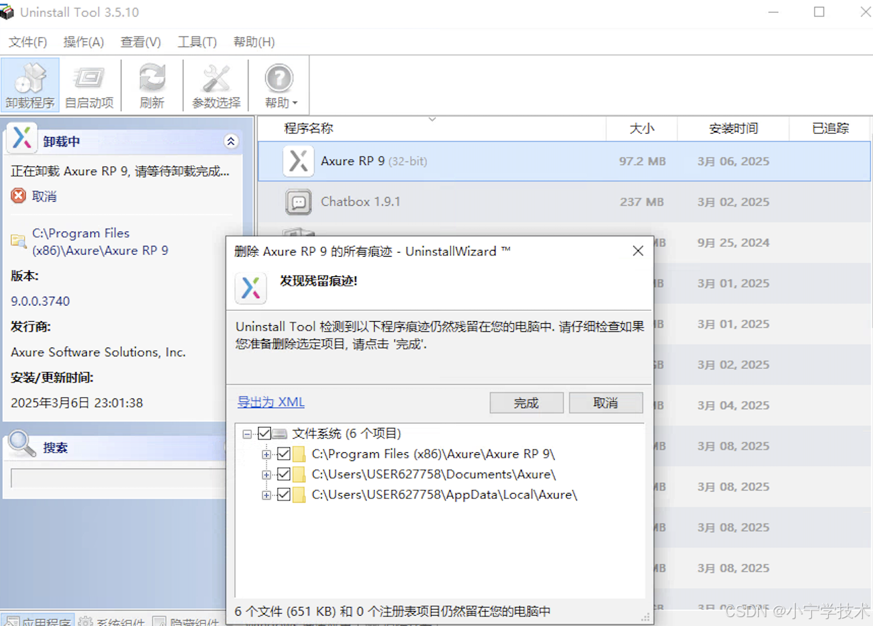This screenshot has height=626, width=873.
Task: Open the 帮助 toolbar dropdown arrow
Action: click(295, 104)
